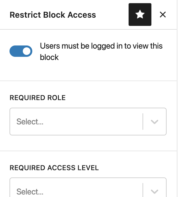Viewport: 178px width, 197px height.
Task: Focus the 'Select...' placeholder under Required Role
Action: (x=30, y=122)
